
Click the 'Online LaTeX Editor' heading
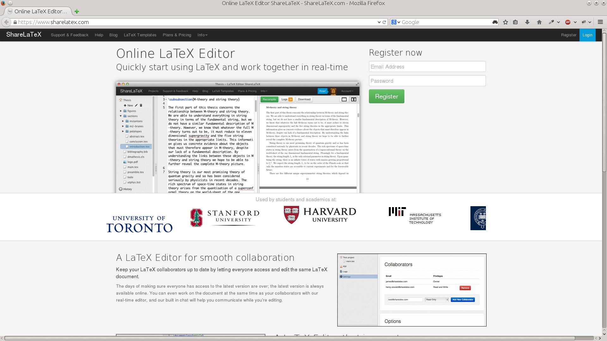click(x=175, y=53)
